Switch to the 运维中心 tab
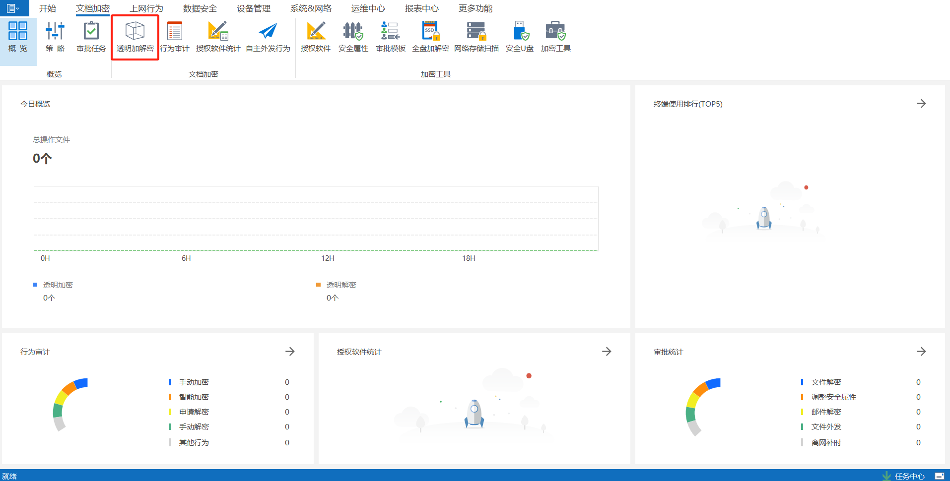 (368, 8)
